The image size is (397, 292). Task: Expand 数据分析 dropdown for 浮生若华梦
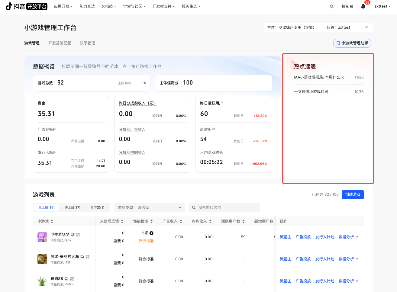point(348,237)
